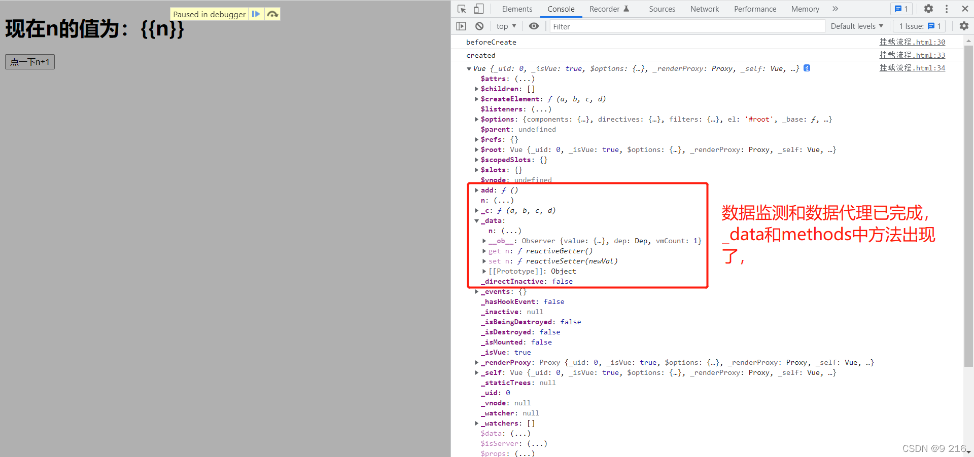Select the Console tab
This screenshot has height=457, width=974.
561,9
